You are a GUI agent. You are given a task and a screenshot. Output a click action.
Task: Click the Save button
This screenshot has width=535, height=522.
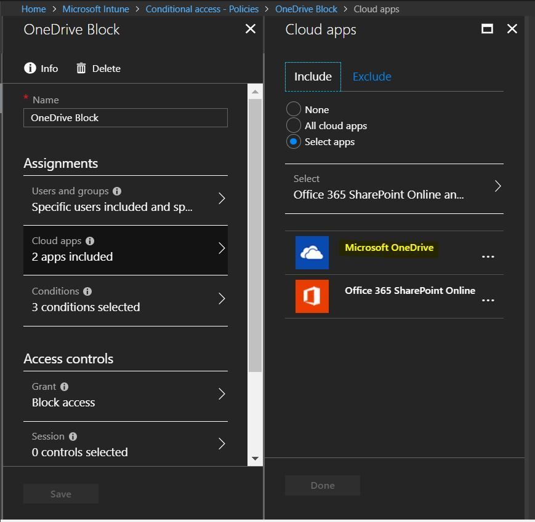point(61,494)
